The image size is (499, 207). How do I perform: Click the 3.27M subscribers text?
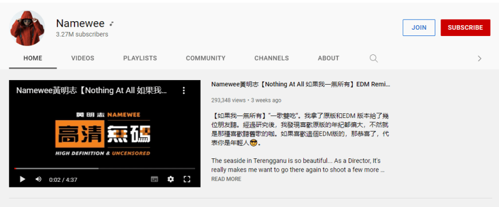[82, 34]
